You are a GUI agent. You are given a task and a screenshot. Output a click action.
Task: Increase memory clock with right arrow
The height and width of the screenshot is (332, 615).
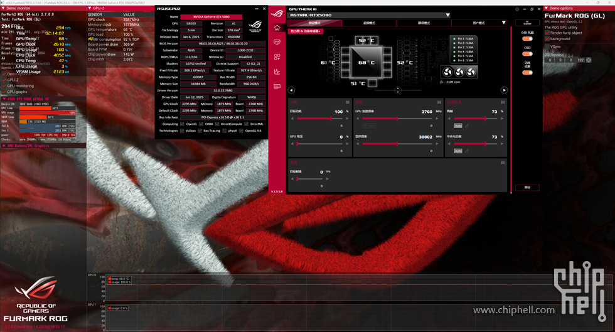[x=438, y=144]
